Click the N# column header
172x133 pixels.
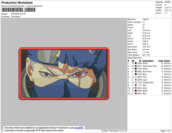pyautogui.click(x=133, y=61)
